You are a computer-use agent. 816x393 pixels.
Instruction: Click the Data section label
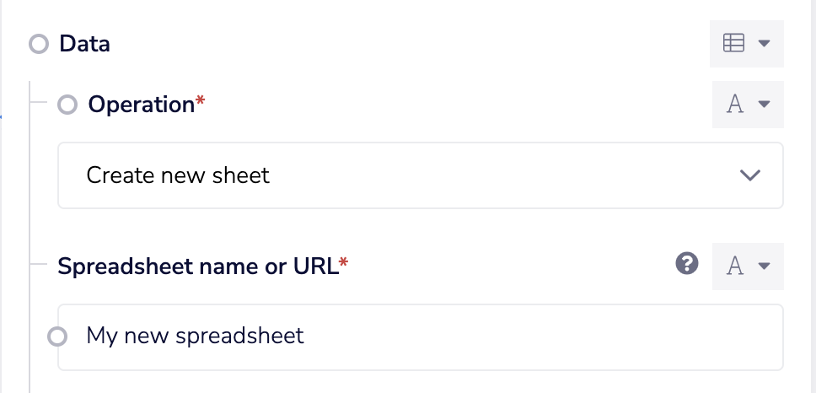[84, 44]
